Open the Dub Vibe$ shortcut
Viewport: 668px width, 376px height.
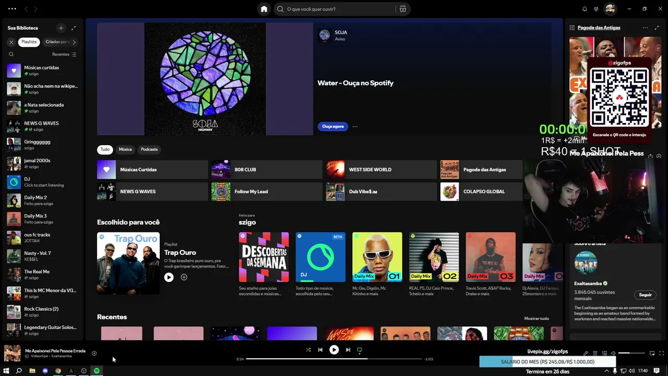381,192
